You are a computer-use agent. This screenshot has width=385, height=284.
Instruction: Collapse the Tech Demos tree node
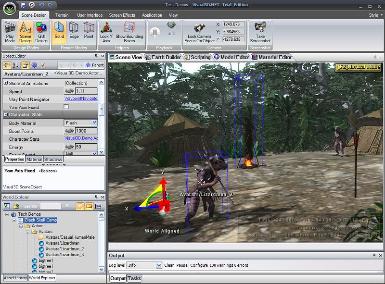[7, 214]
